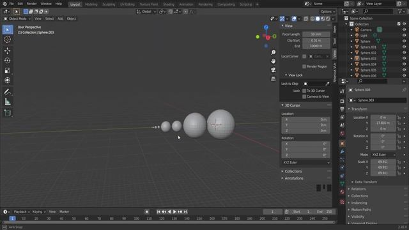Image resolution: width=409 pixels, height=230 pixels.
Task: Open the Window menu
Action: (46, 4)
